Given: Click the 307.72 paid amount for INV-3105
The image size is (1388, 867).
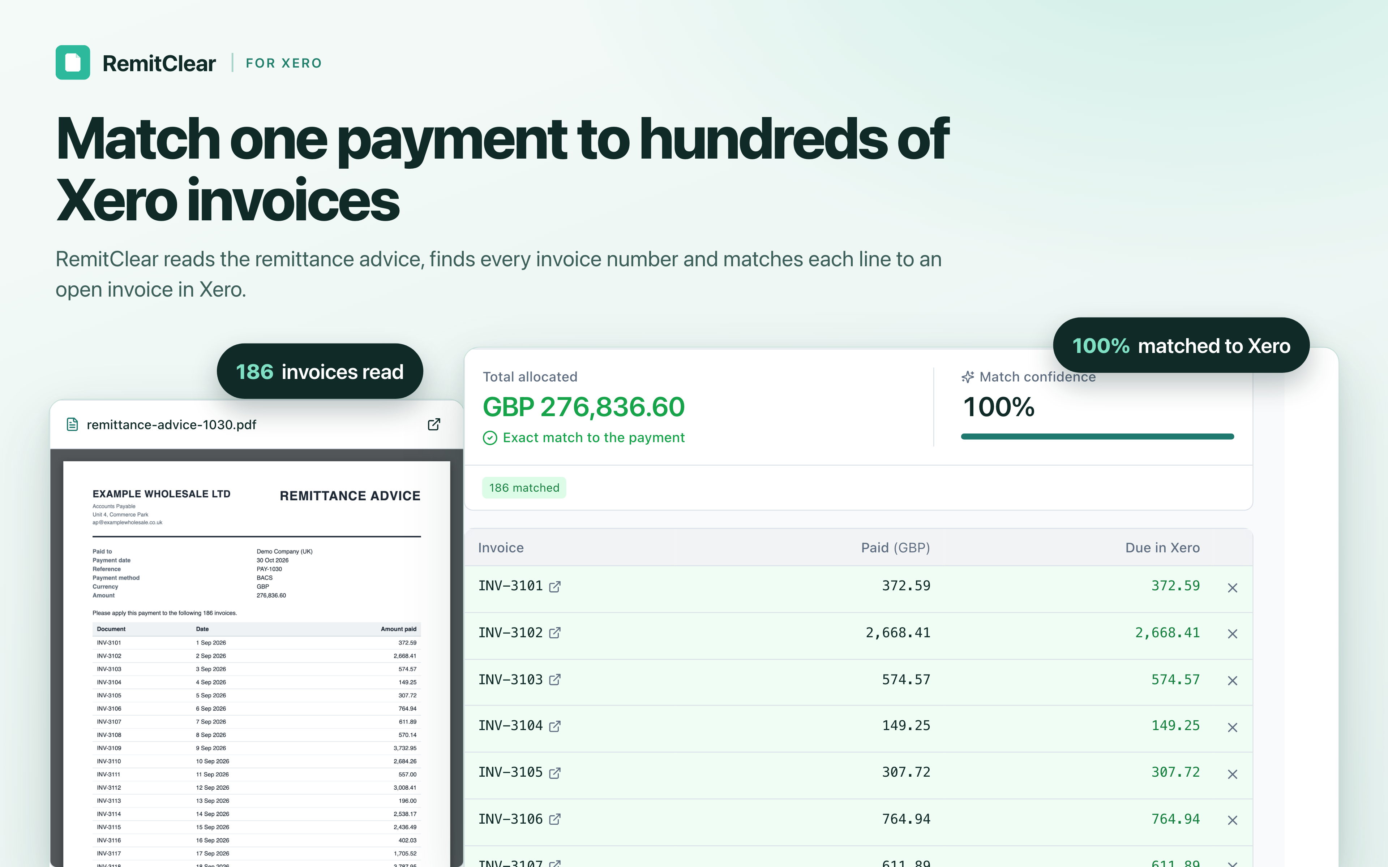Looking at the screenshot, I should coord(906,772).
